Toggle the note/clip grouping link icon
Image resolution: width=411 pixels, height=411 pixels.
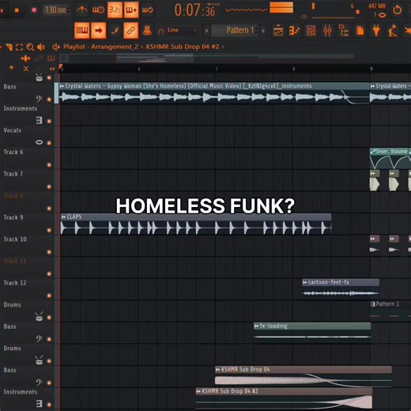pyautogui.click(x=131, y=31)
